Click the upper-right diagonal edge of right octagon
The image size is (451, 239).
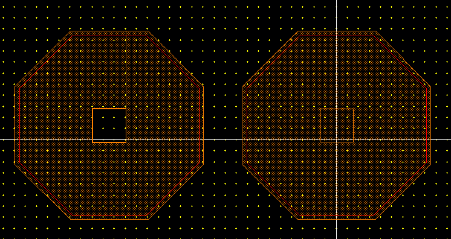[403, 59]
